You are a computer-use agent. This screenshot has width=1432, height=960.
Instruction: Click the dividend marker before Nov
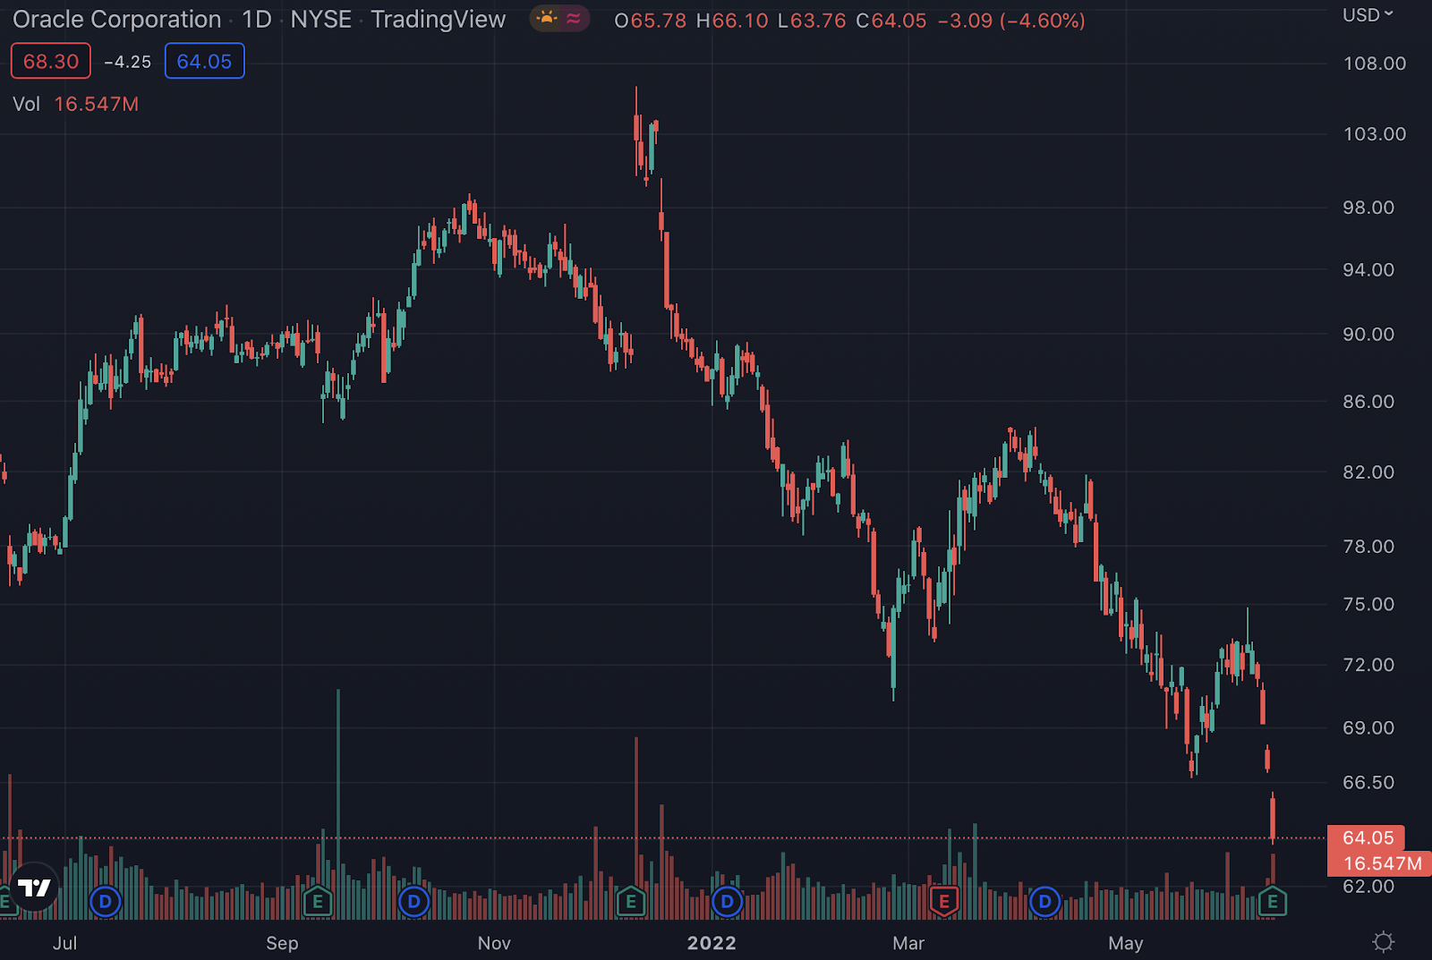(x=413, y=901)
